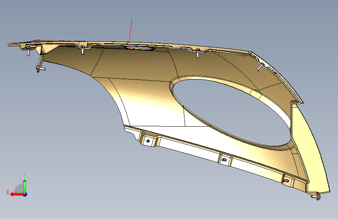Select the blue Z axis dot at triad origin
The width and height of the screenshot is (338, 219).
click(25, 194)
